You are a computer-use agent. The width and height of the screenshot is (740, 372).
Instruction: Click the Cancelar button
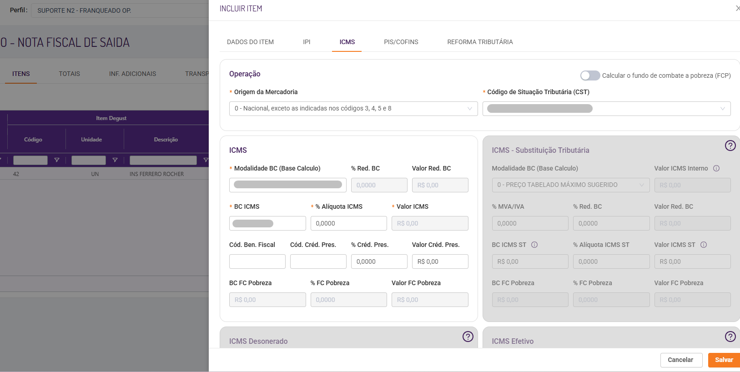click(x=681, y=360)
